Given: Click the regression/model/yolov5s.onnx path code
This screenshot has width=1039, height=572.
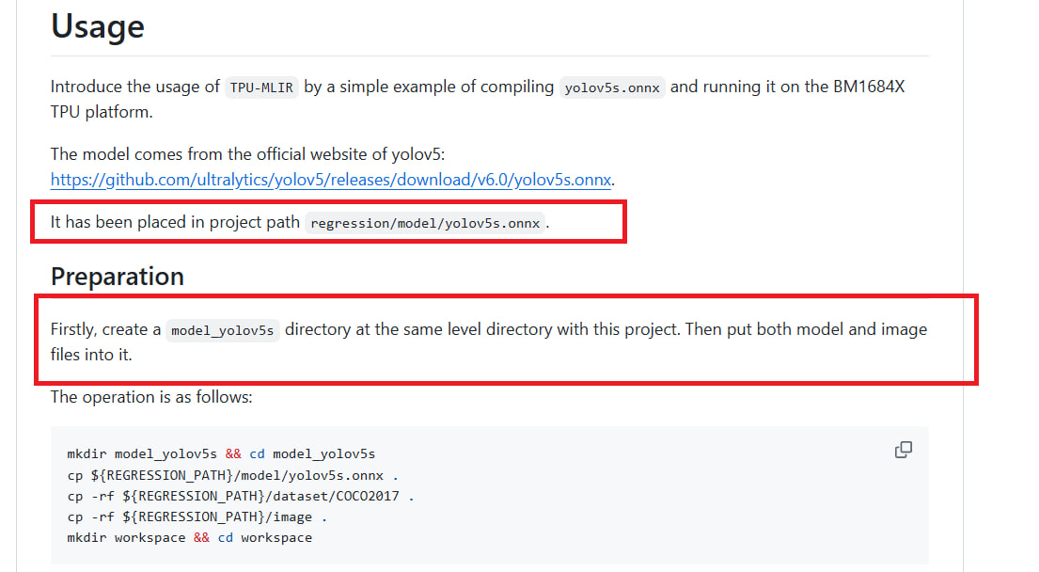Looking at the screenshot, I should click(x=425, y=224).
